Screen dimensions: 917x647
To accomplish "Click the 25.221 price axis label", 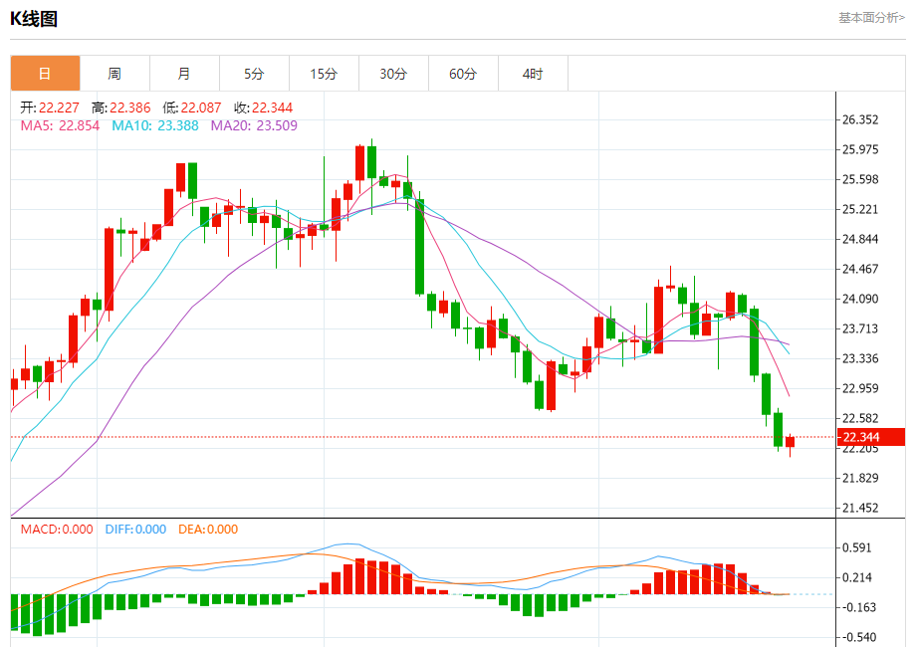I will click(x=859, y=209).
